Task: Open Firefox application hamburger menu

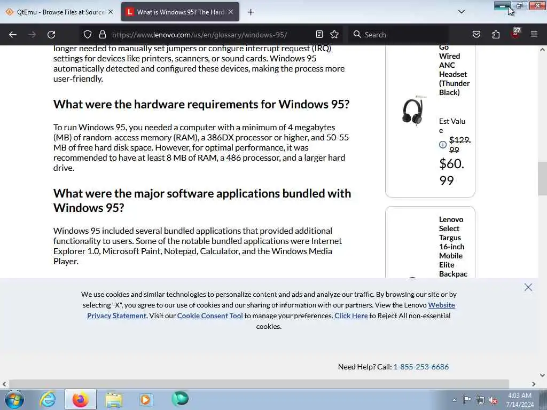Action: coord(534,34)
